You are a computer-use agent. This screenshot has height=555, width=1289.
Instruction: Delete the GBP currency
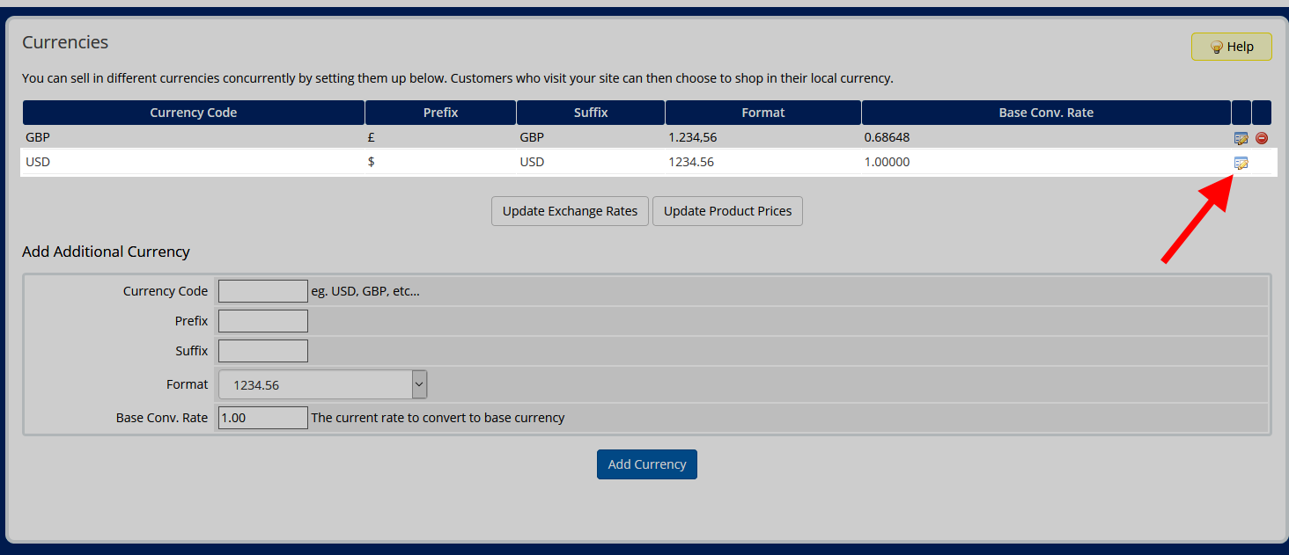click(x=1262, y=138)
